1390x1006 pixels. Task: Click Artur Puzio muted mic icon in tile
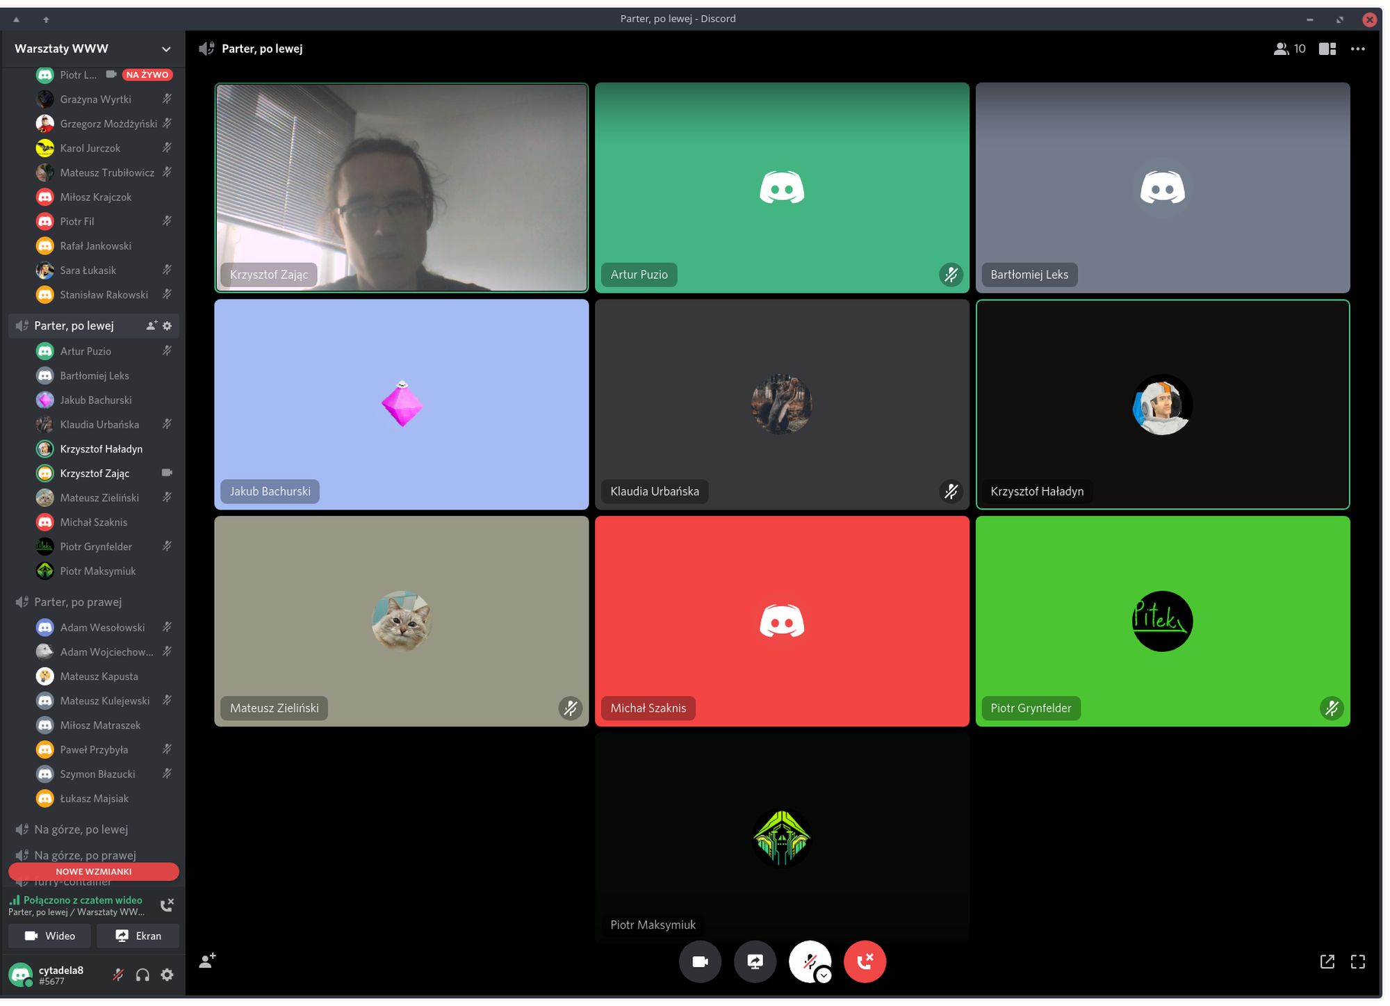pyautogui.click(x=951, y=275)
